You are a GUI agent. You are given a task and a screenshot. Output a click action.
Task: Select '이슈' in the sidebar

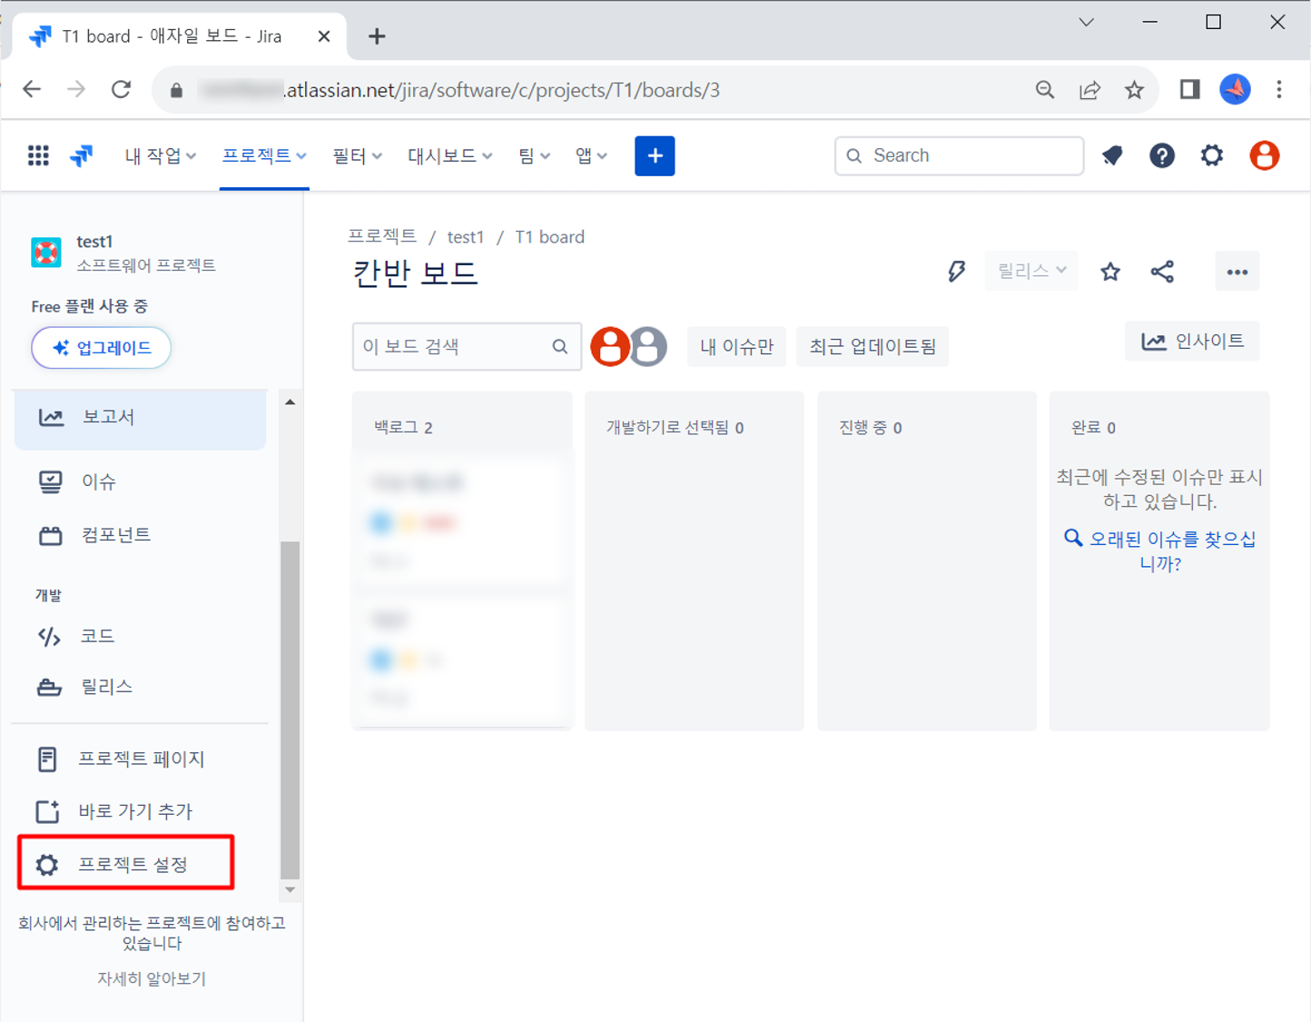tap(99, 481)
